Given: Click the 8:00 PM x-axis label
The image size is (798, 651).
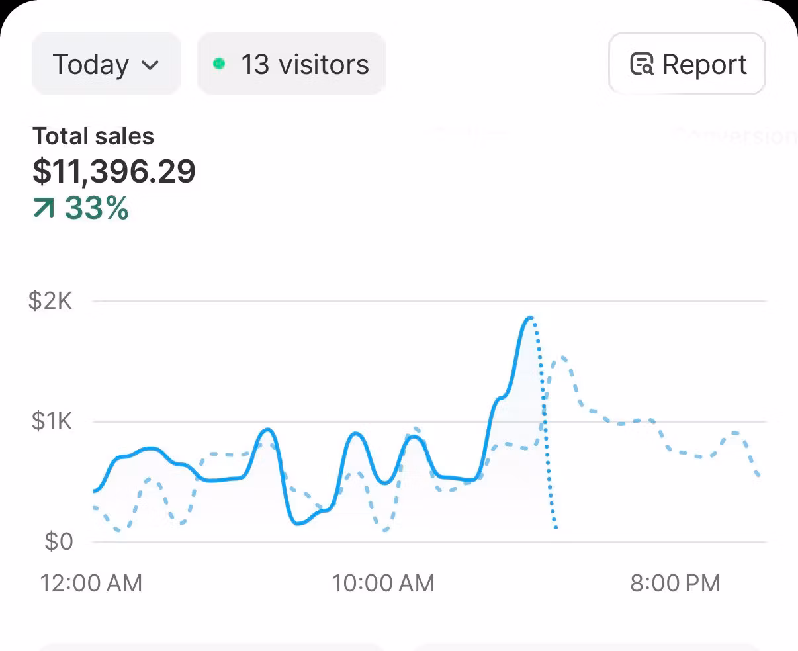Looking at the screenshot, I should point(675,583).
